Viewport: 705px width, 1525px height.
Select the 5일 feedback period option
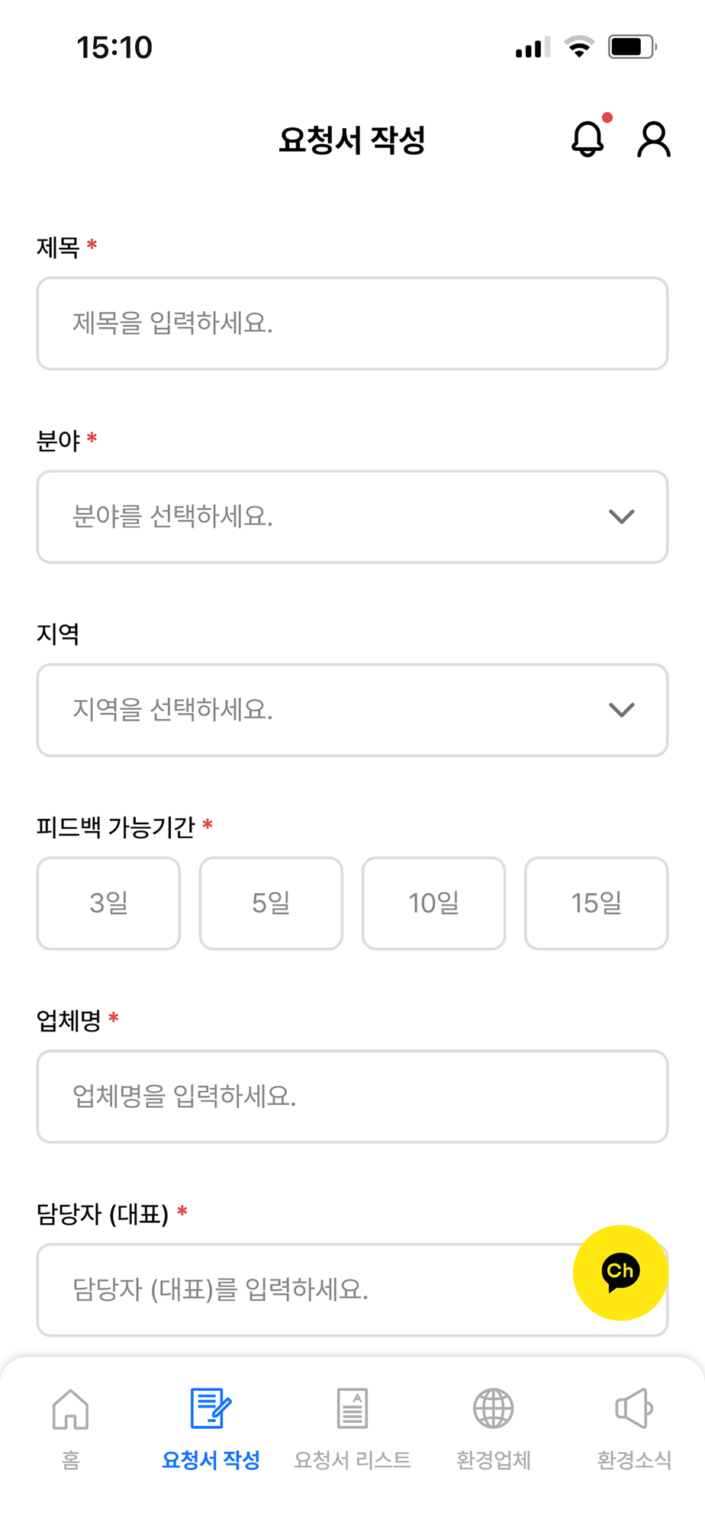(x=271, y=903)
